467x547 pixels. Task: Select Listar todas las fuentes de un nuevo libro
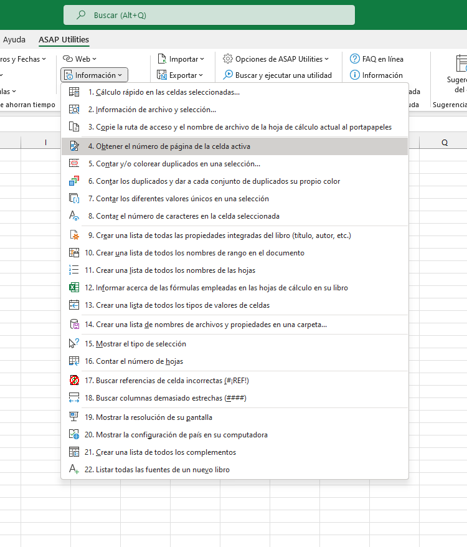[235, 470]
